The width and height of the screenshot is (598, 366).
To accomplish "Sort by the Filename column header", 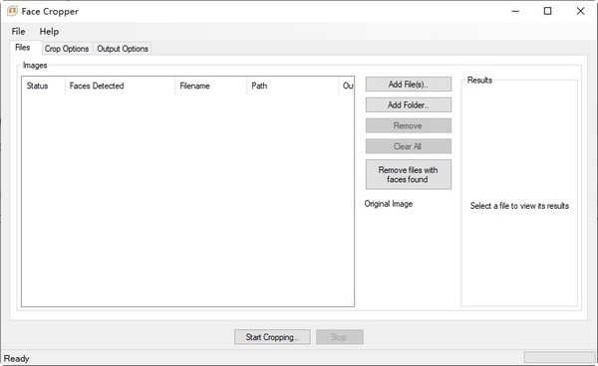I will 211,86.
